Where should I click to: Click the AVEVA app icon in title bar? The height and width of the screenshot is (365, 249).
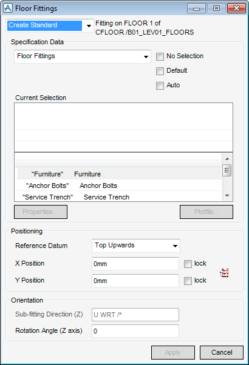[x=8, y=8]
